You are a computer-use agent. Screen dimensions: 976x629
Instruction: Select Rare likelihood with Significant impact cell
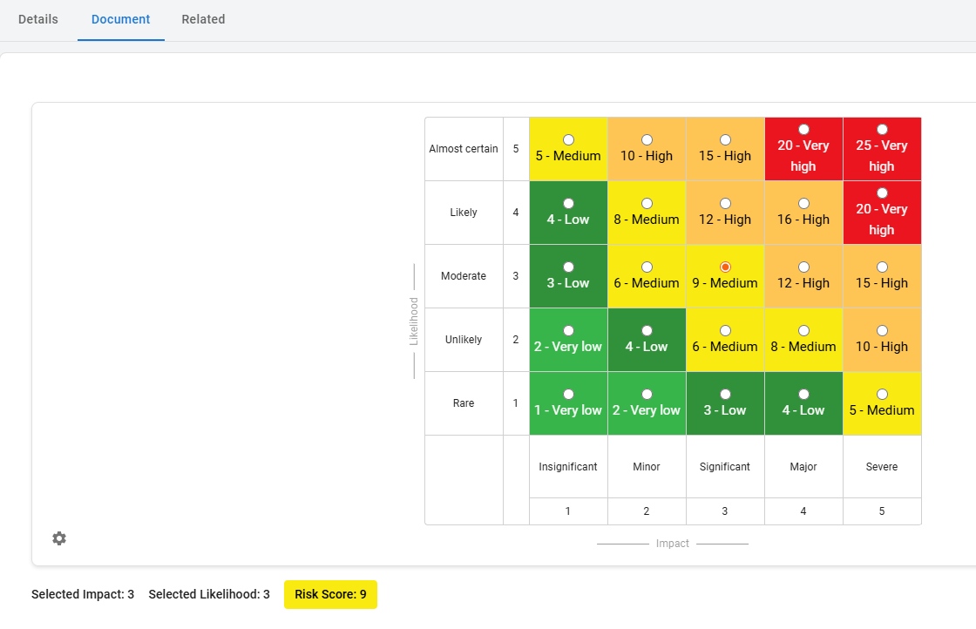[x=725, y=395]
